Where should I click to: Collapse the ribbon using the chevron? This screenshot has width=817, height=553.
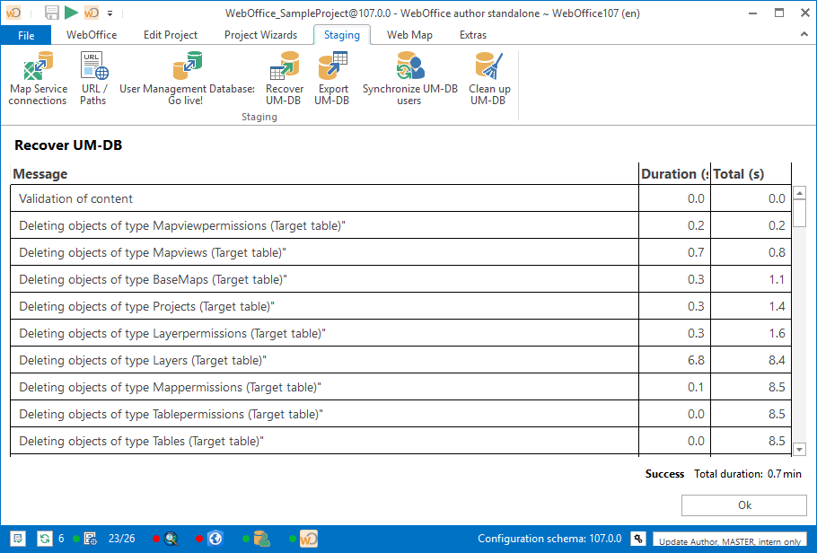(x=805, y=35)
